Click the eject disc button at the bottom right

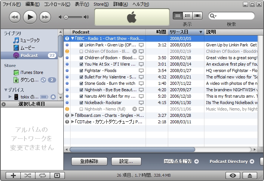click(250, 176)
